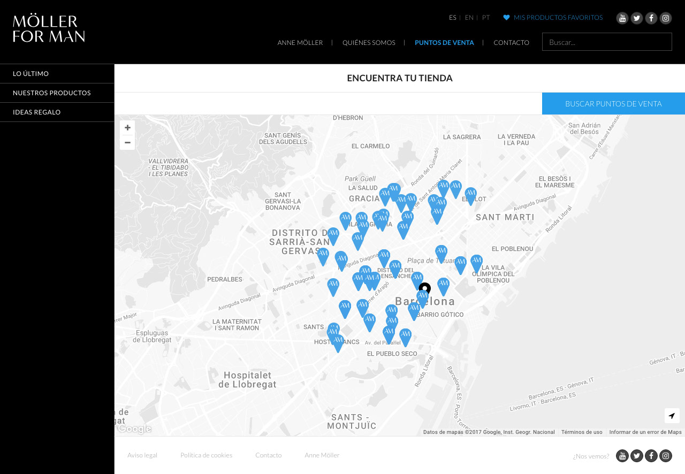Viewport: 685px width, 474px height.
Task: Open the Facebook icon in the header
Action: pyautogui.click(x=651, y=18)
